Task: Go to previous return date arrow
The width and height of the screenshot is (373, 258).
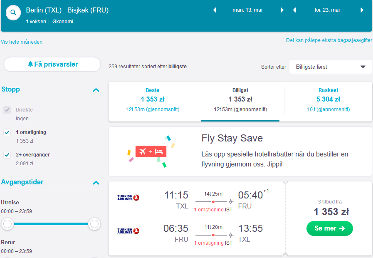Action: pyautogui.click(x=294, y=10)
